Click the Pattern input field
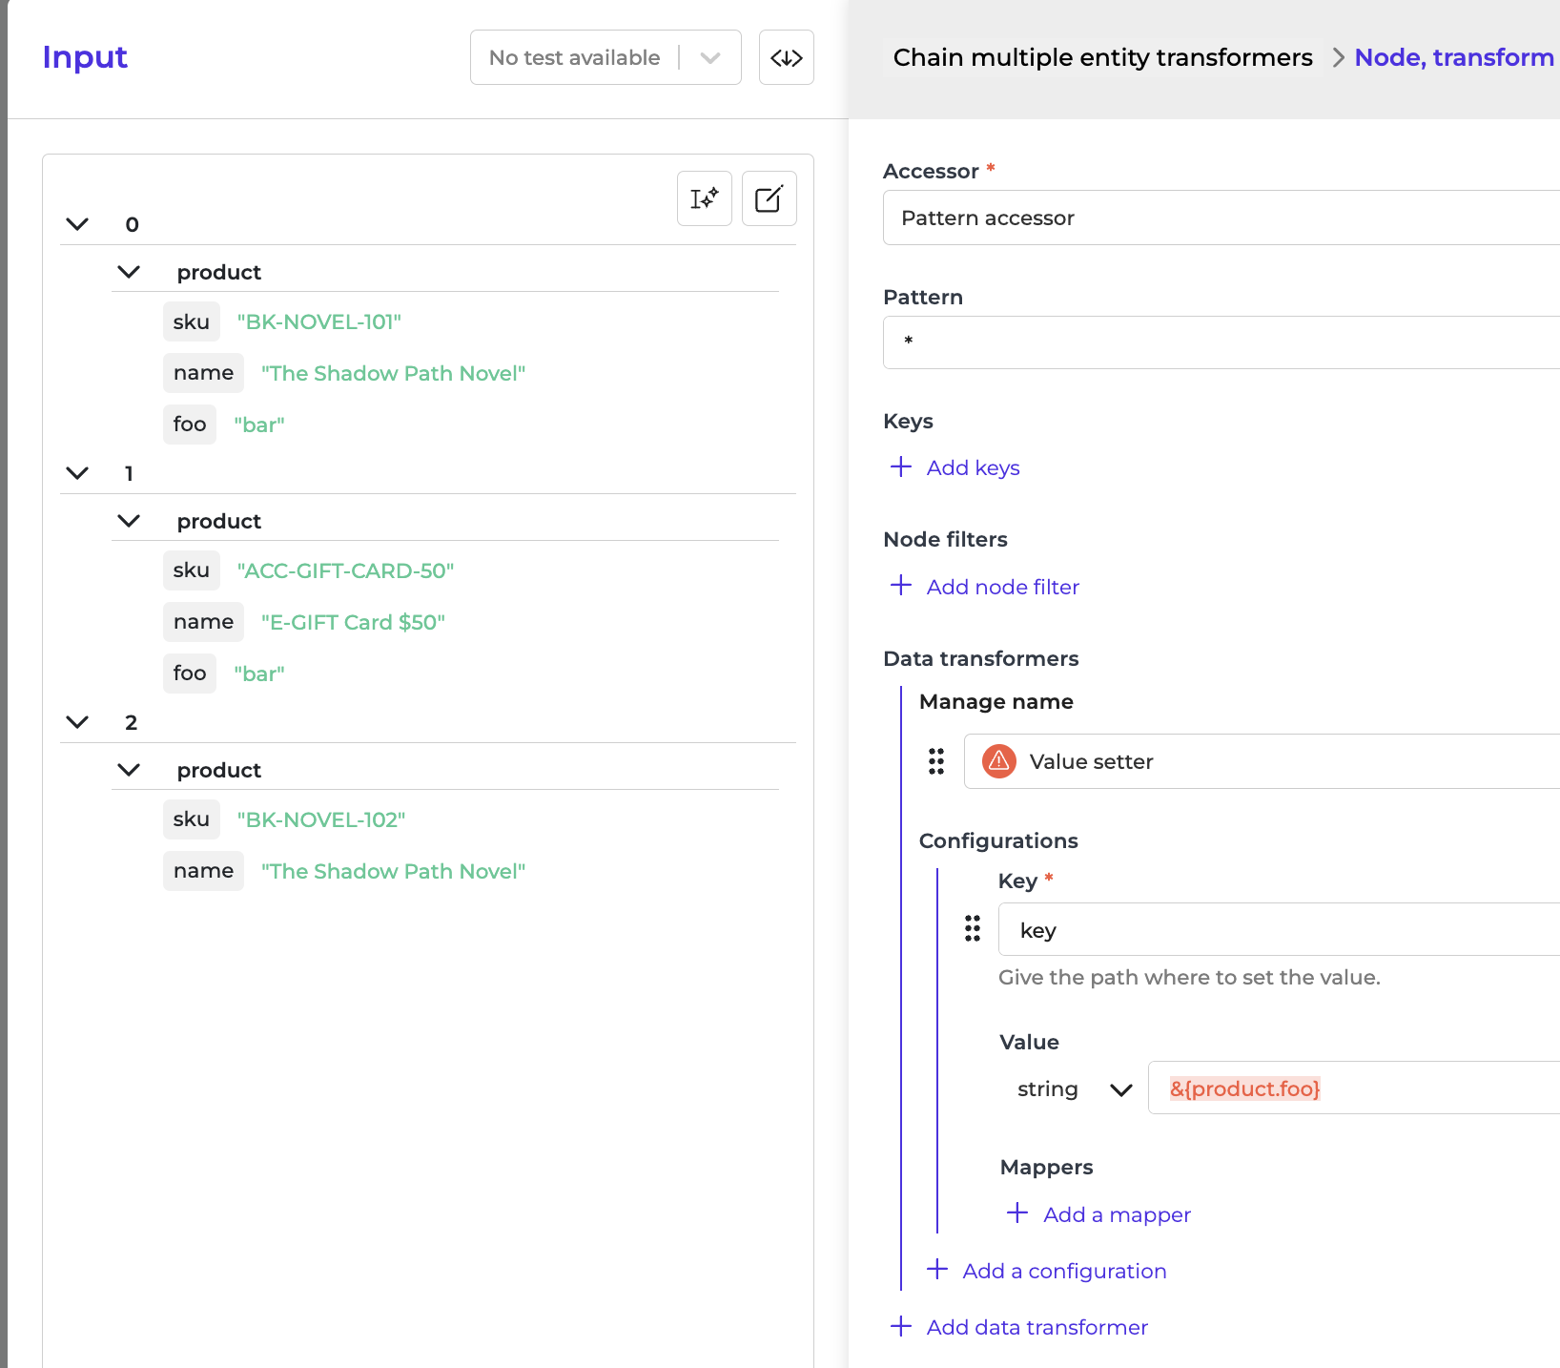The image size is (1560, 1368). pos(1221,342)
